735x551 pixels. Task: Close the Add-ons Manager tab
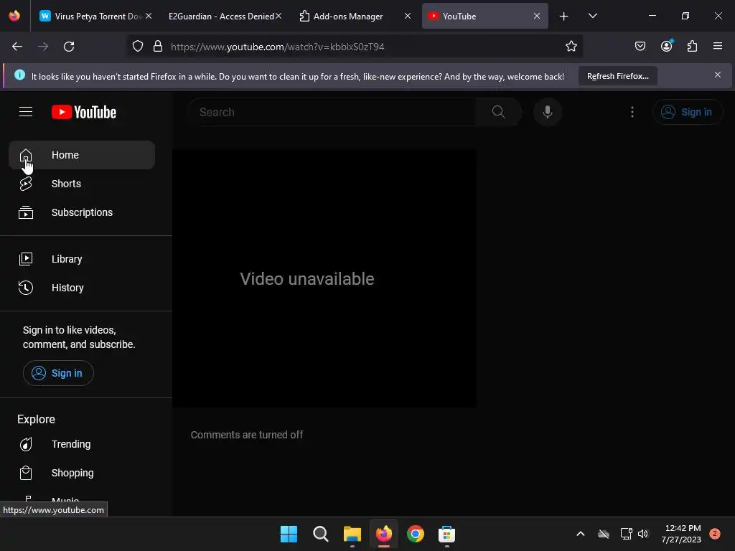408,17
